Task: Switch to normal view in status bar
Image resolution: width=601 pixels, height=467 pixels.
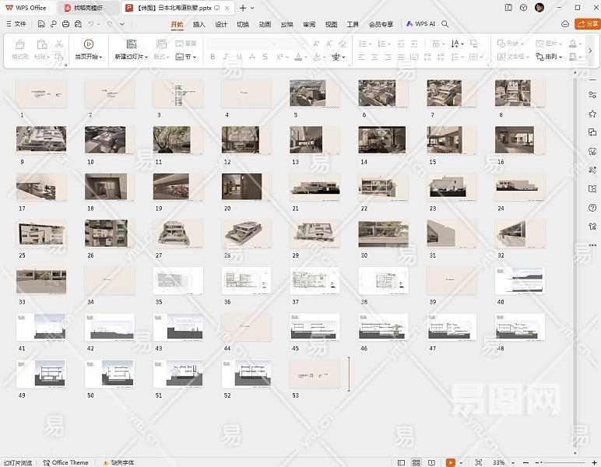Action: [x=402, y=462]
